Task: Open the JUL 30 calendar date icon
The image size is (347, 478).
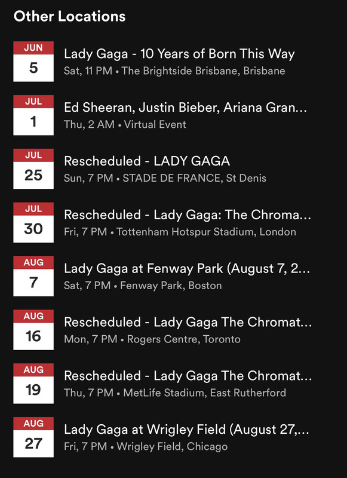Action: [33, 222]
